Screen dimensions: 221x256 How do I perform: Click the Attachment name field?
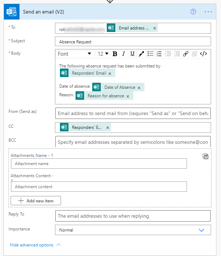99,163
